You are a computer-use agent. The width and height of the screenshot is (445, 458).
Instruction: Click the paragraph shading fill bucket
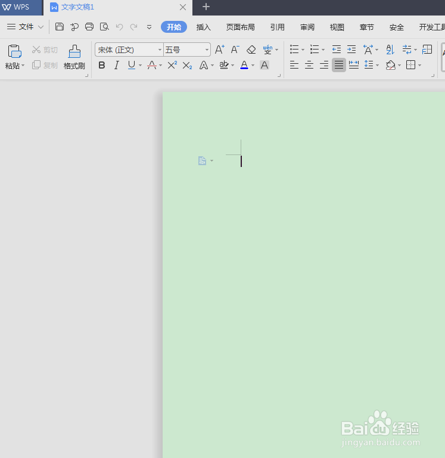point(390,65)
